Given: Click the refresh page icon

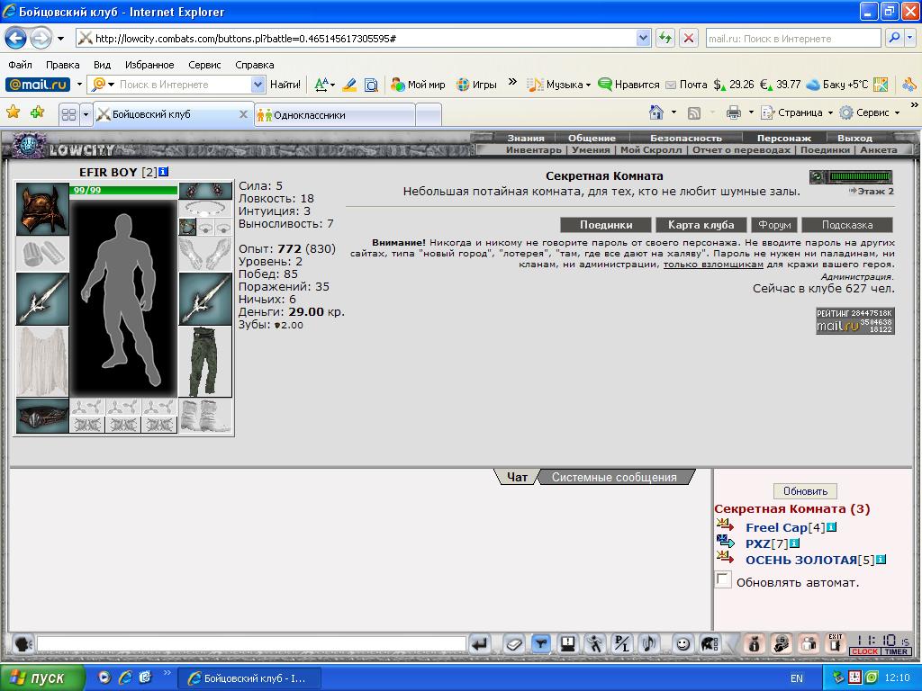Looking at the screenshot, I should tap(665, 38).
